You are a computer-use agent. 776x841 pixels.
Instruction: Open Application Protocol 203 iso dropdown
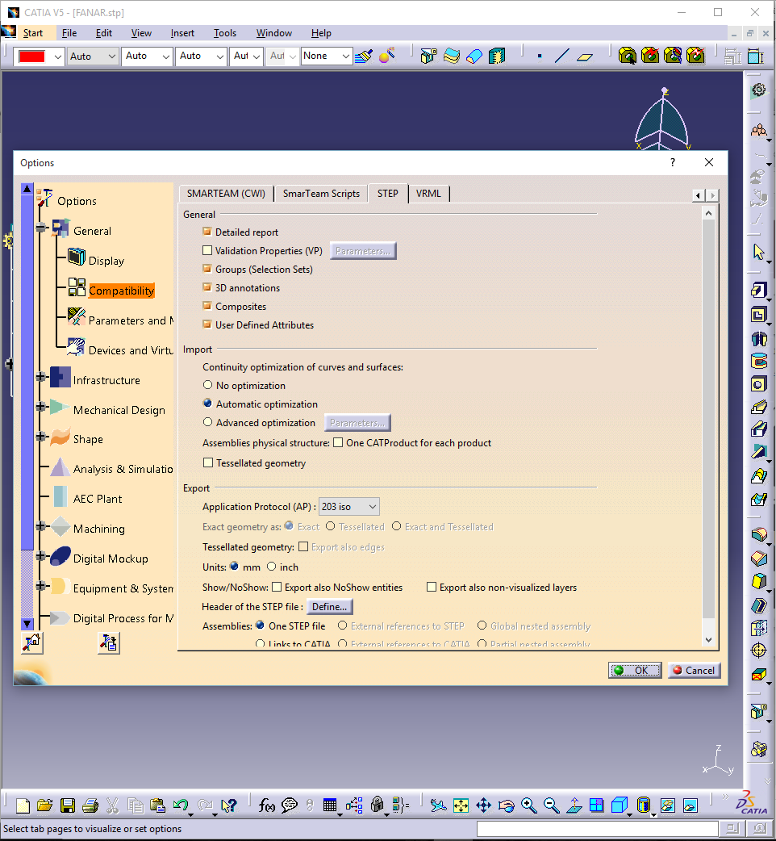349,506
